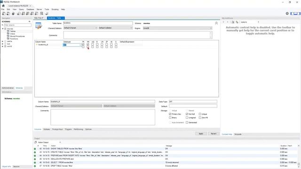
Task: Go forward in SQL Additions help
Action: (228, 22)
